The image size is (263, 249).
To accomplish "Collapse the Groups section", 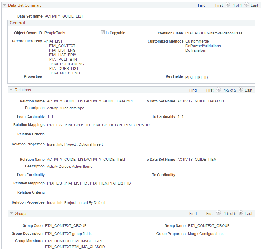I will (x=11, y=213).
